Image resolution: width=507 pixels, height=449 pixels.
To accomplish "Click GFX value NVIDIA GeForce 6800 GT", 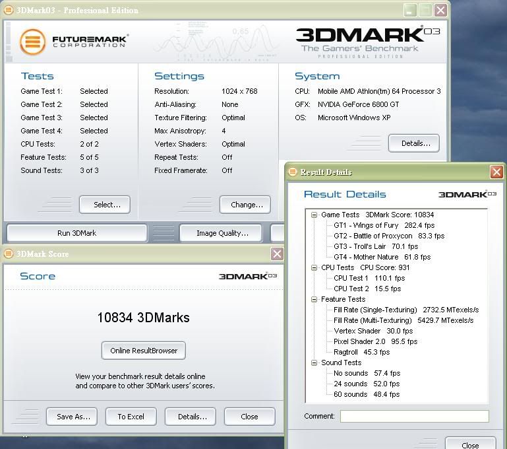I will (x=358, y=104).
